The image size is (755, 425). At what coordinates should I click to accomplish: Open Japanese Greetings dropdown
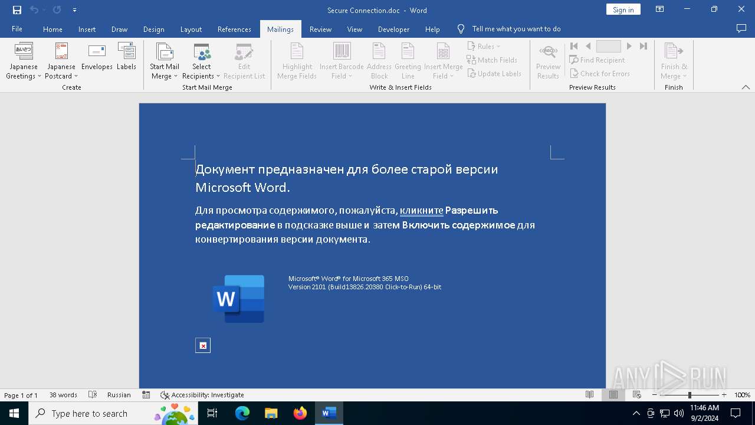(x=23, y=61)
